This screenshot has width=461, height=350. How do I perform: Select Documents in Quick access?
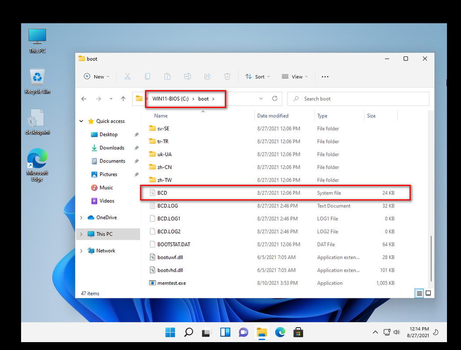(112, 161)
